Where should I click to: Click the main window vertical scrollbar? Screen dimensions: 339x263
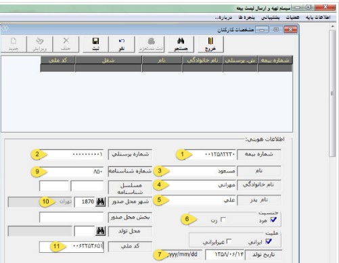[332, 93]
